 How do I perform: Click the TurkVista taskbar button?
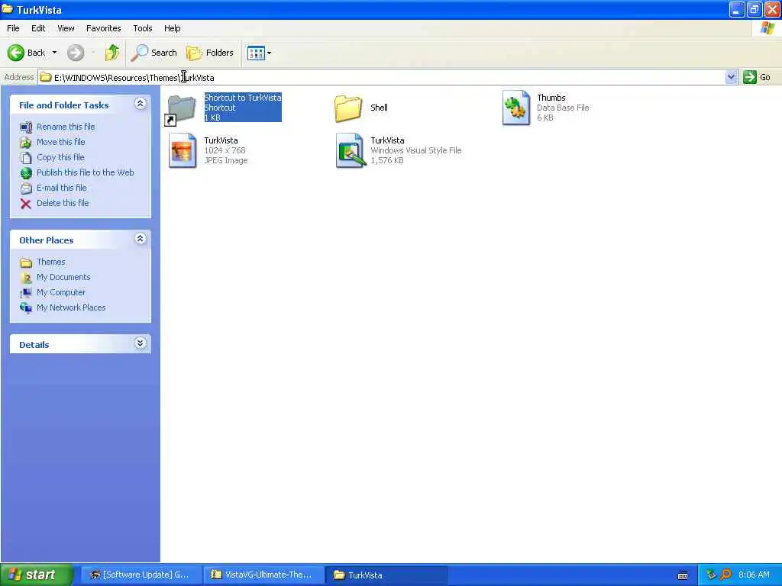click(386, 575)
